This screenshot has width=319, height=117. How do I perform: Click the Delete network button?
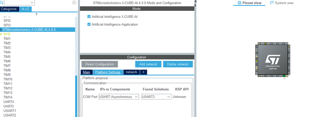point(178,64)
